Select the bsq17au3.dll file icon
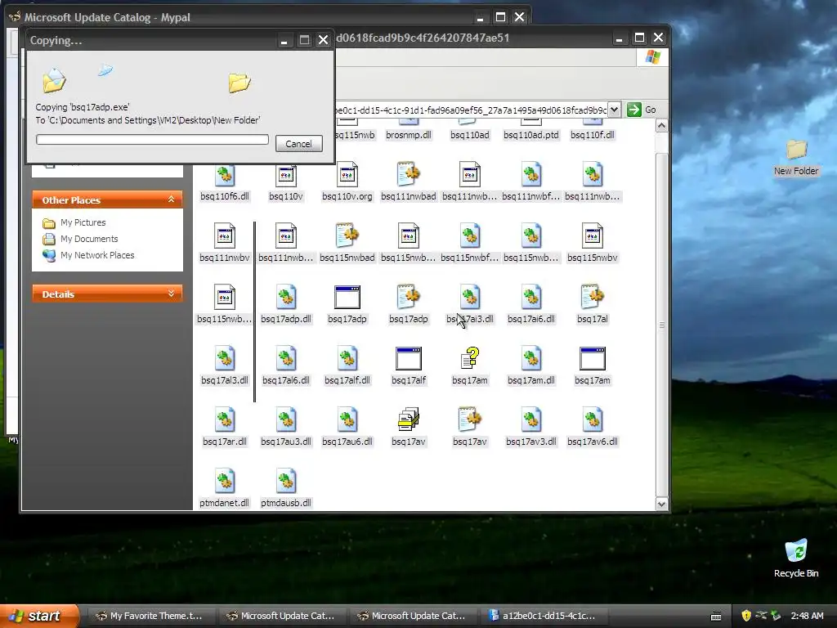Viewport: 837px width, 628px height. coord(286,420)
